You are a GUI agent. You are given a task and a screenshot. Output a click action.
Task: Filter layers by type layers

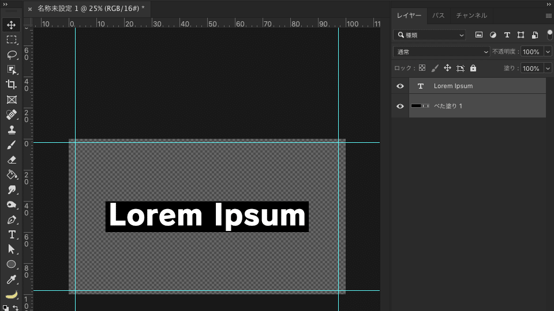pyautogui.click(x=507, y=35)
